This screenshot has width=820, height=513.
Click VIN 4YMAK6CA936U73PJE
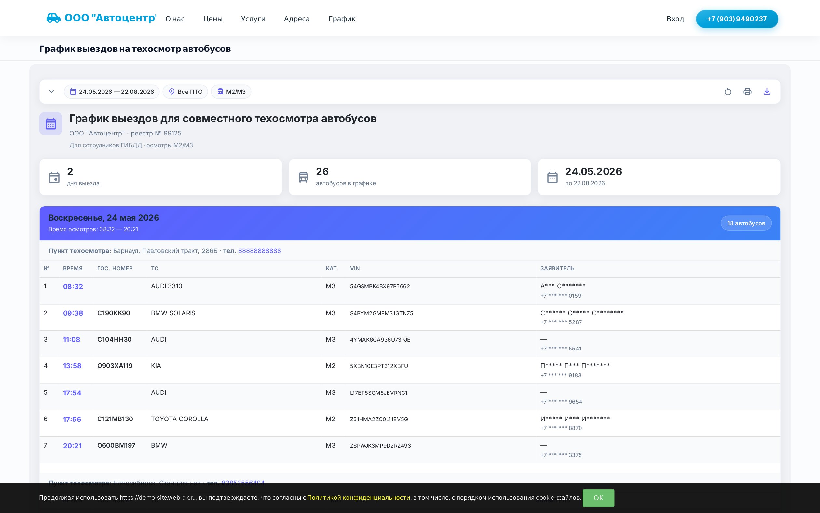click(380, 340)
